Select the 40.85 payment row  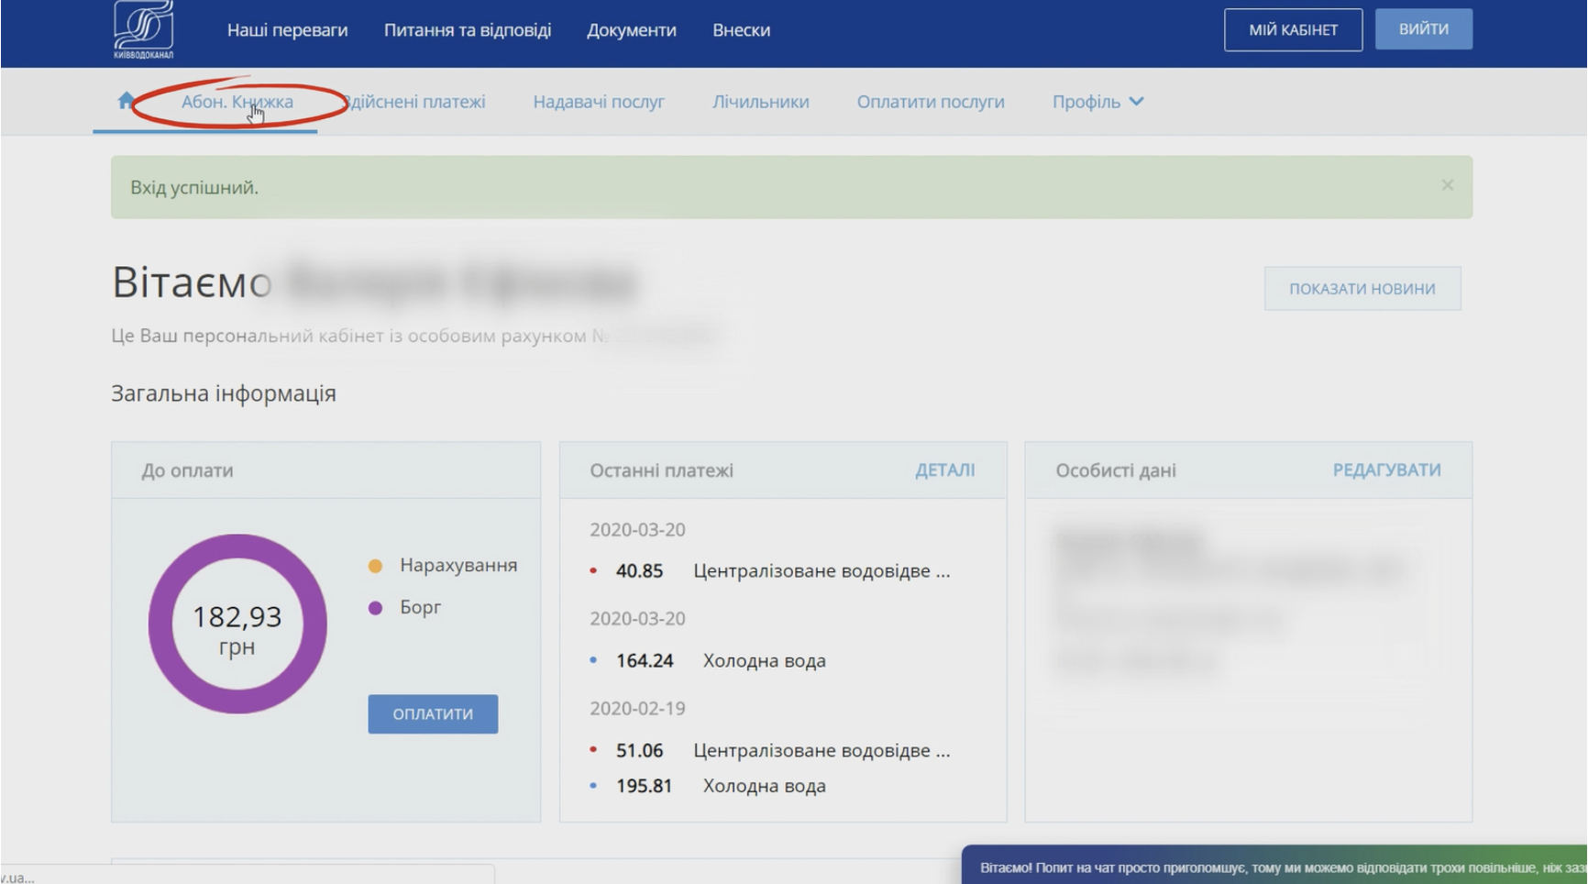[x=770, y=571]
